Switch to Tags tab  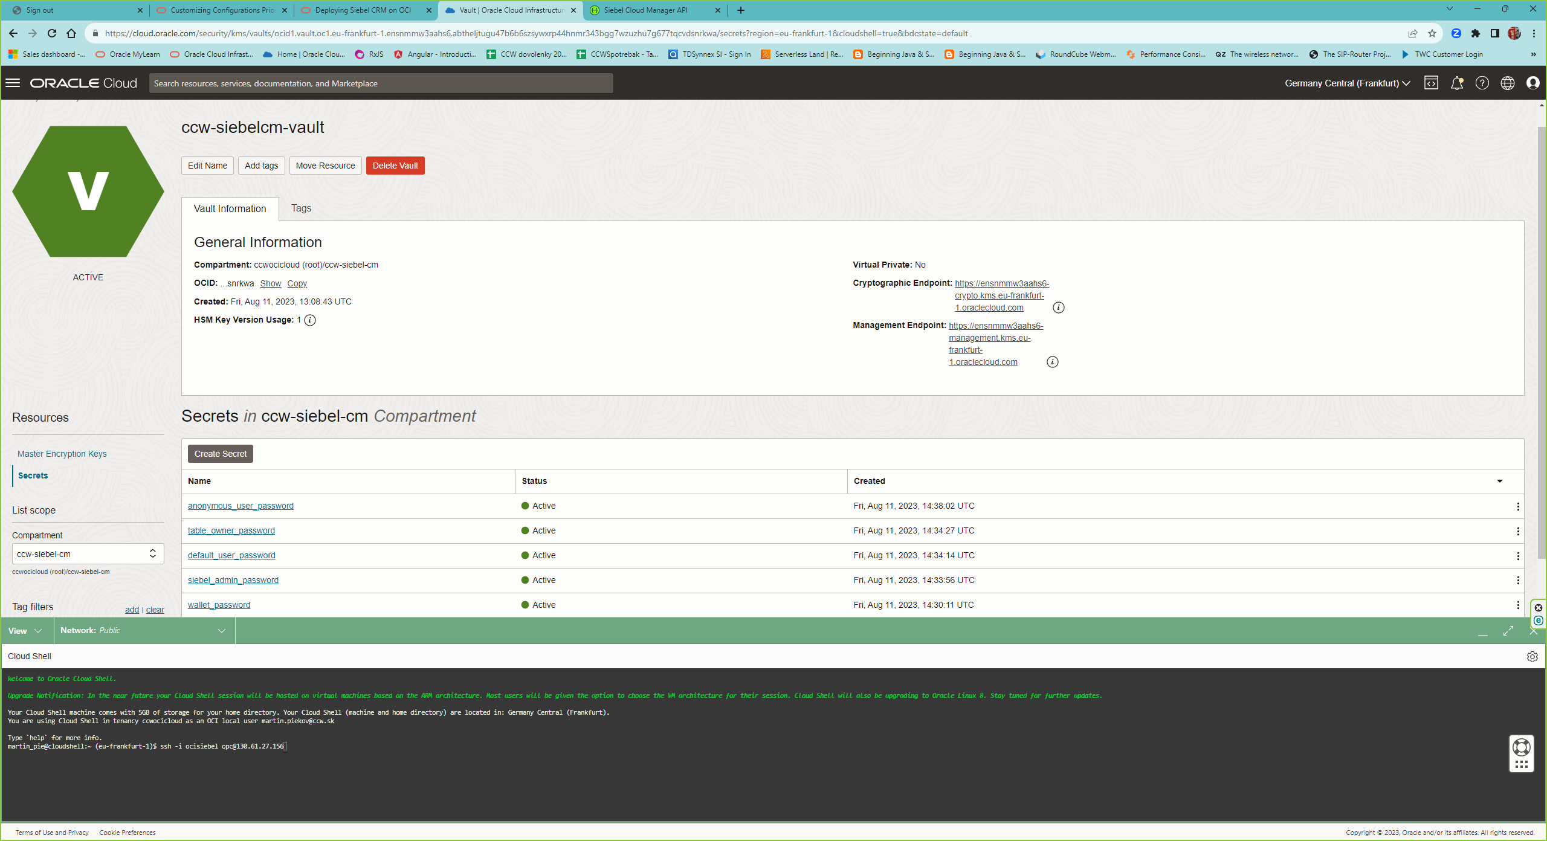(x=301, y=208)
